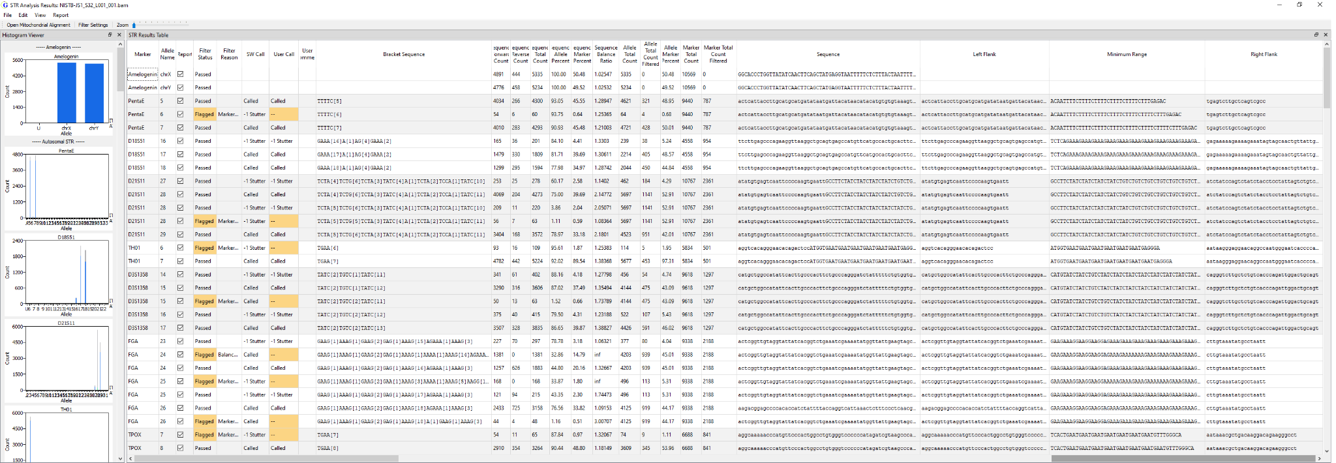Click the app icon in title bar
This screenshot has width=1336, height=463.
(5, 5)
